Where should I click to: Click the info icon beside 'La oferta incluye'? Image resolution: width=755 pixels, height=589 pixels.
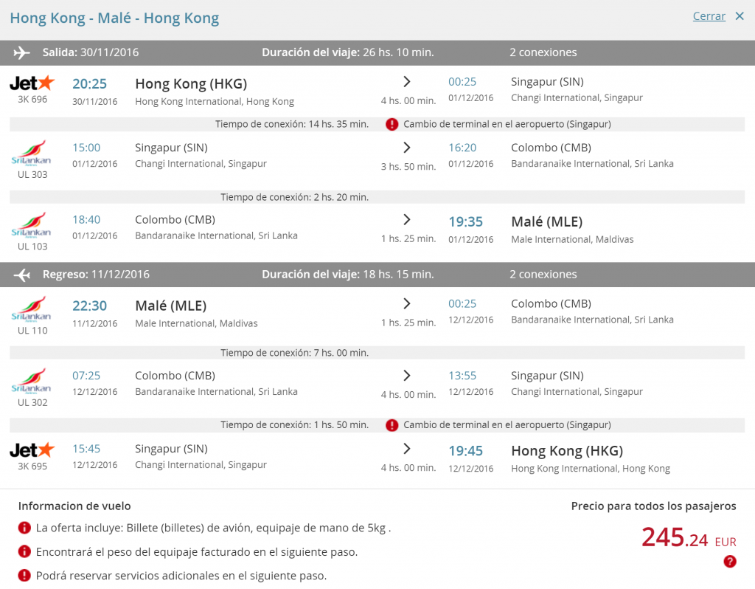pyautogui.click(x=24, y=528)
